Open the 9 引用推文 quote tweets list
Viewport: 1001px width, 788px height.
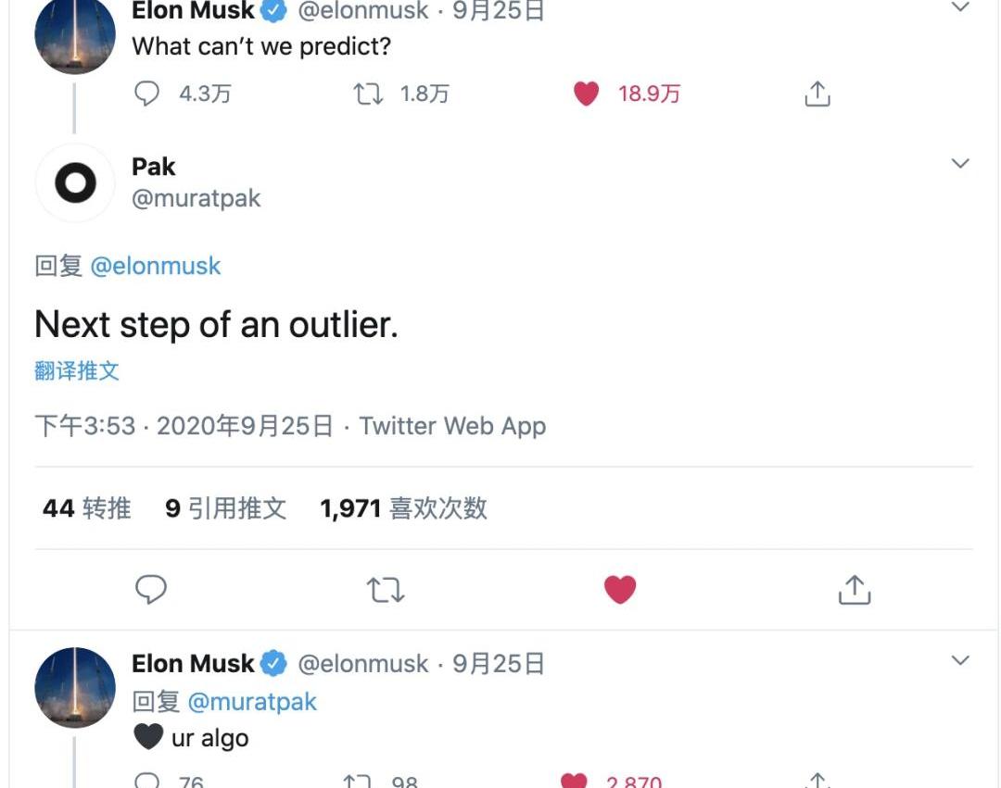[x=226, y=508]
